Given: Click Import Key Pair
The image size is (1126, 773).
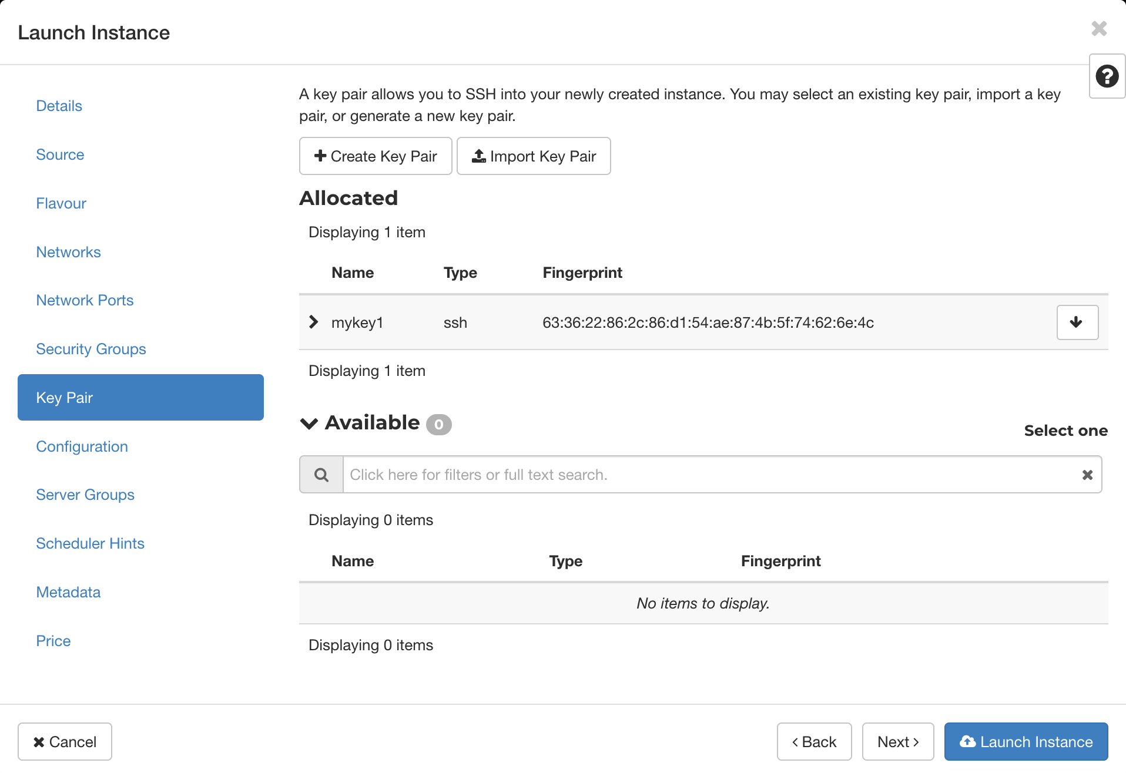Looking at the screenshot, I should click(534, 156).
